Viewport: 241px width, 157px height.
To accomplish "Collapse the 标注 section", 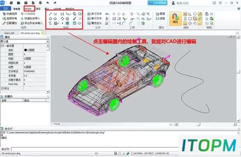I will (3, 88).
